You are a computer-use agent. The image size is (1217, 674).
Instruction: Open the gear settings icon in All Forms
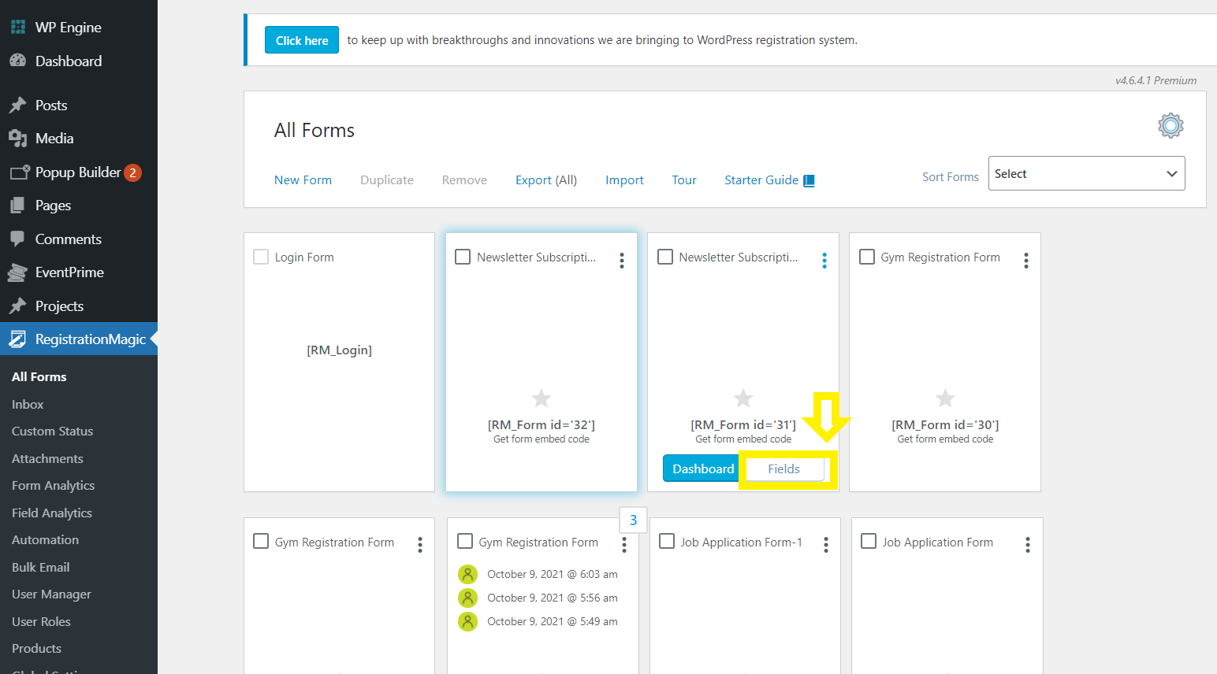(x=1170, y=125)
